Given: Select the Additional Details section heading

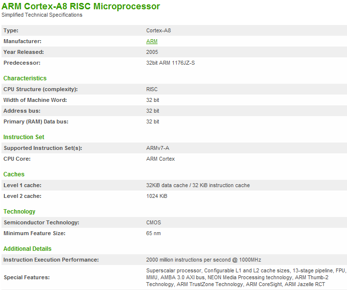Looking at the screenshot, I should (x=27, y=249).
